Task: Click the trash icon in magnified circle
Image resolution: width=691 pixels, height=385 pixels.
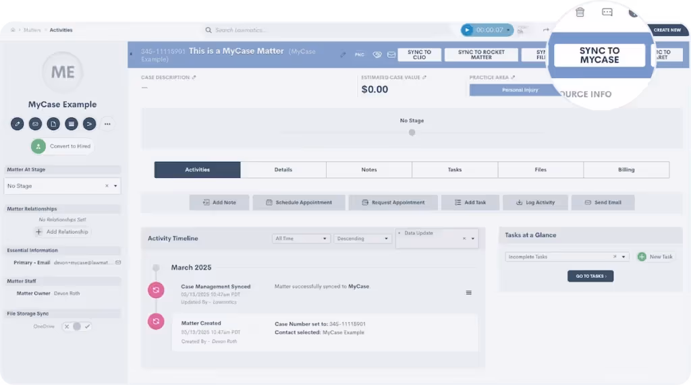Action: pyautogui.click(x=580, y=12)
